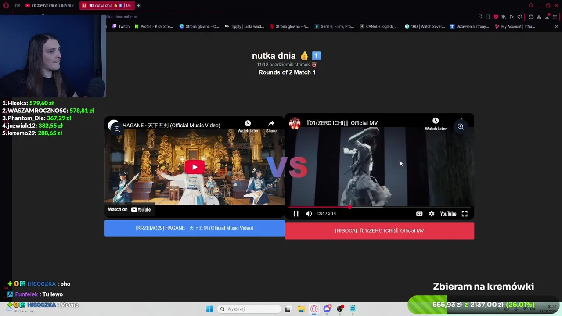Share the HAGANE video
Screen dimensions: 562x316
pyautogui.click(x=271, y=126)
